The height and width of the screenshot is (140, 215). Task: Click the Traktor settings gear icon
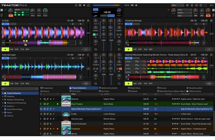coord(191,5)
